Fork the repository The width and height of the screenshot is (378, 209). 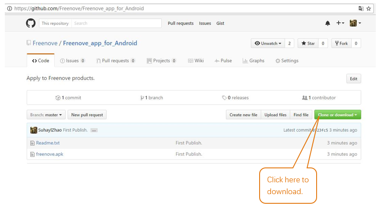point(341,43)
